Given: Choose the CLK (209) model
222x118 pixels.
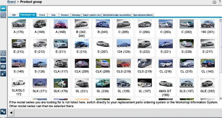Looking at the screenshot, I should [x=82, y=68].
